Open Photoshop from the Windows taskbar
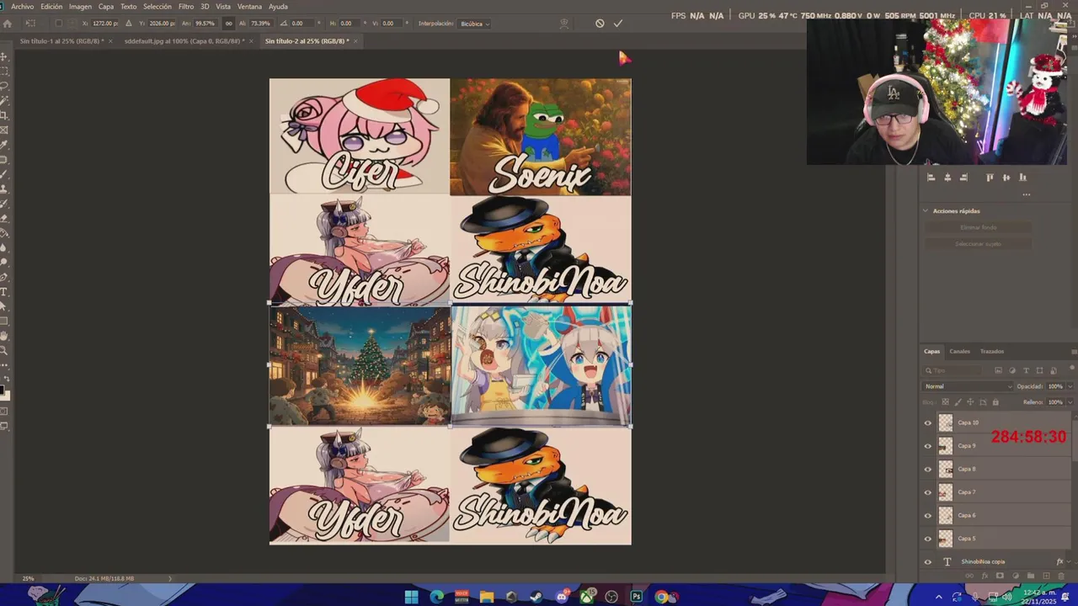 click(x=637, y=597)
